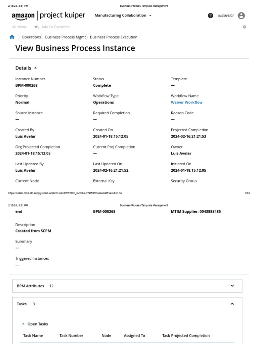Click the Amazon Project Kuiper logo
This screenshot has height=344, width=258.
tap(48, 15)
